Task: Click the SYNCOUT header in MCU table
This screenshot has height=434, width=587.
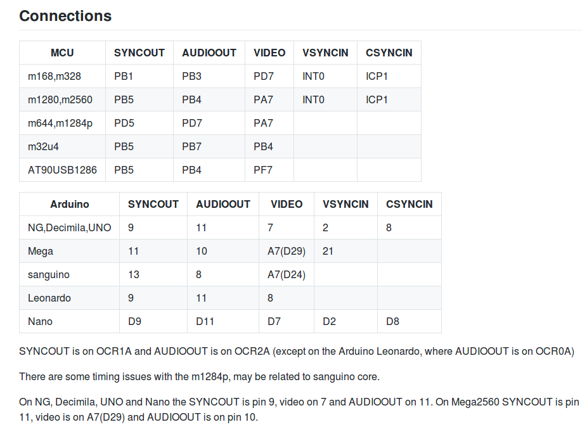Action: point(139,53)
